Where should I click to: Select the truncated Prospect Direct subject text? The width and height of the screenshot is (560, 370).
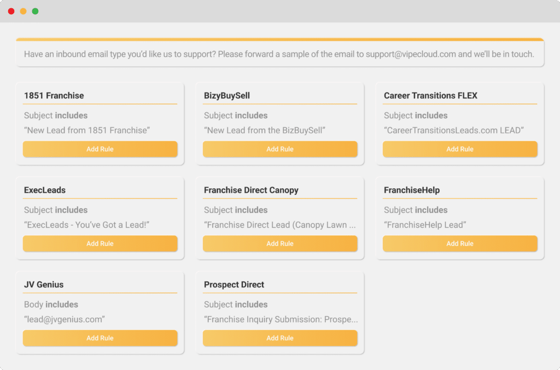tap(280, 319)
